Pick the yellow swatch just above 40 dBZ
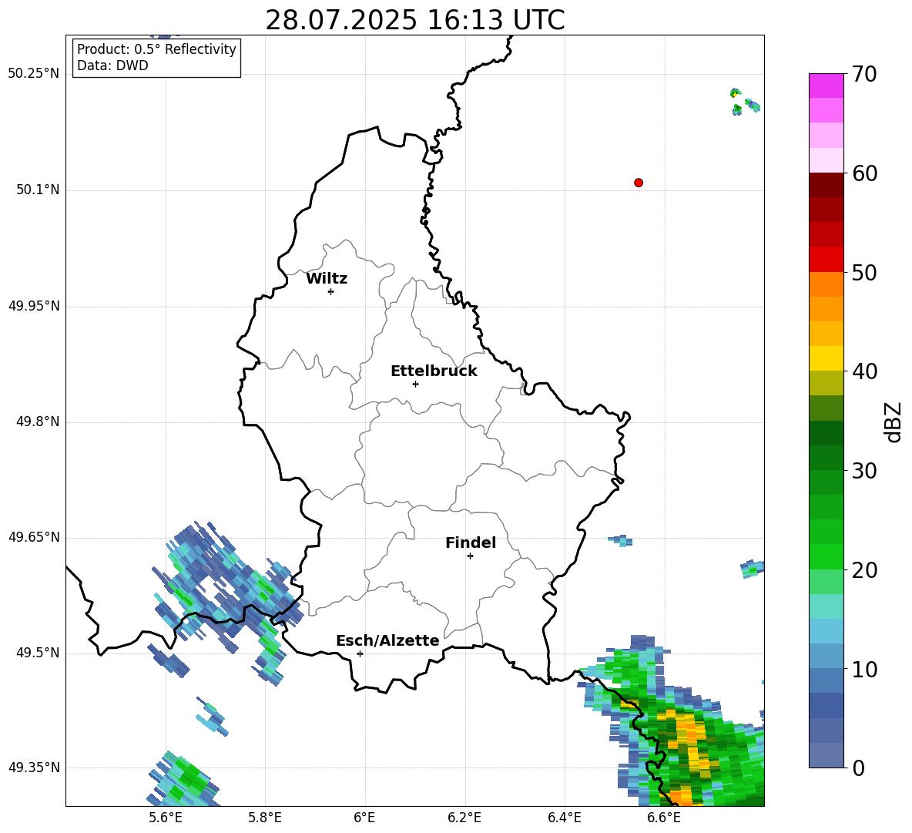Screen dimensions: 912x833 pyautogui.click(x=826, y=358)
